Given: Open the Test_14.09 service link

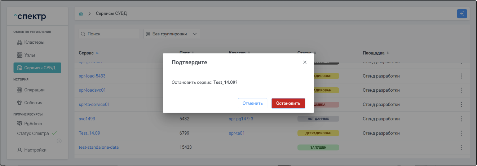Looking at the screenshot, I should (x=89, y=133).
